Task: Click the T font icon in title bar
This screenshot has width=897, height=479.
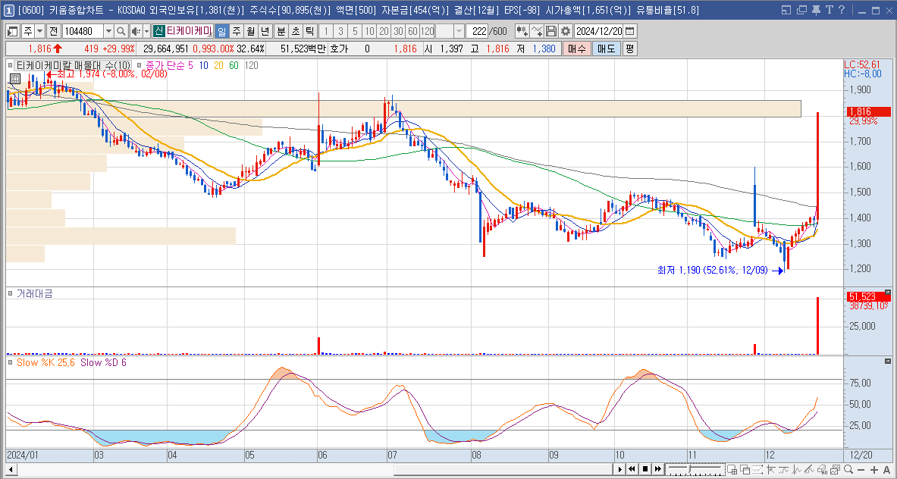Action: click(829, 10)
